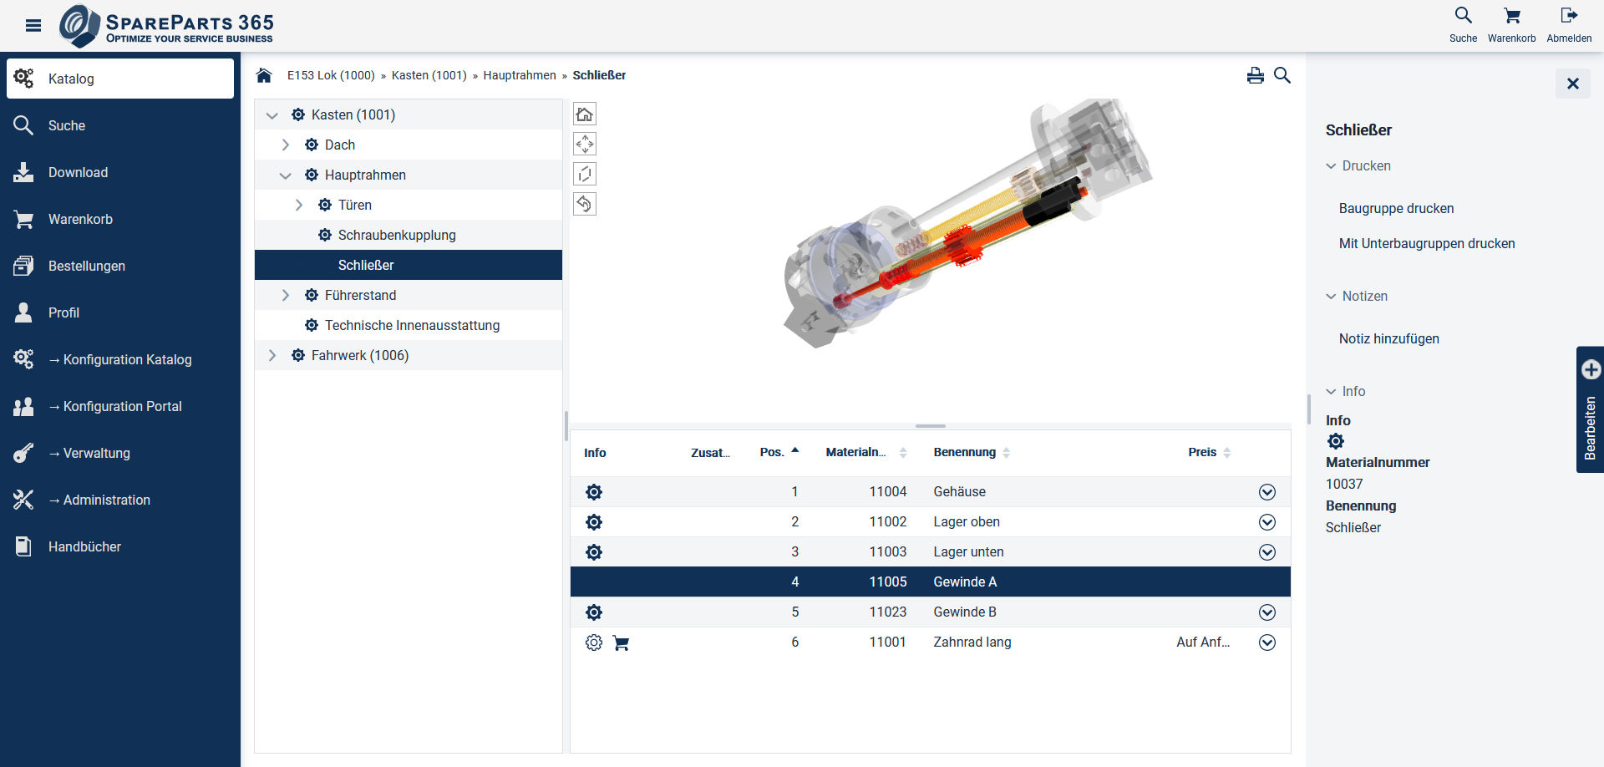This screenshot has height=767, width=1604.
Task: Click Baugruppe drucken link
Action: [x=1396, y=209]
